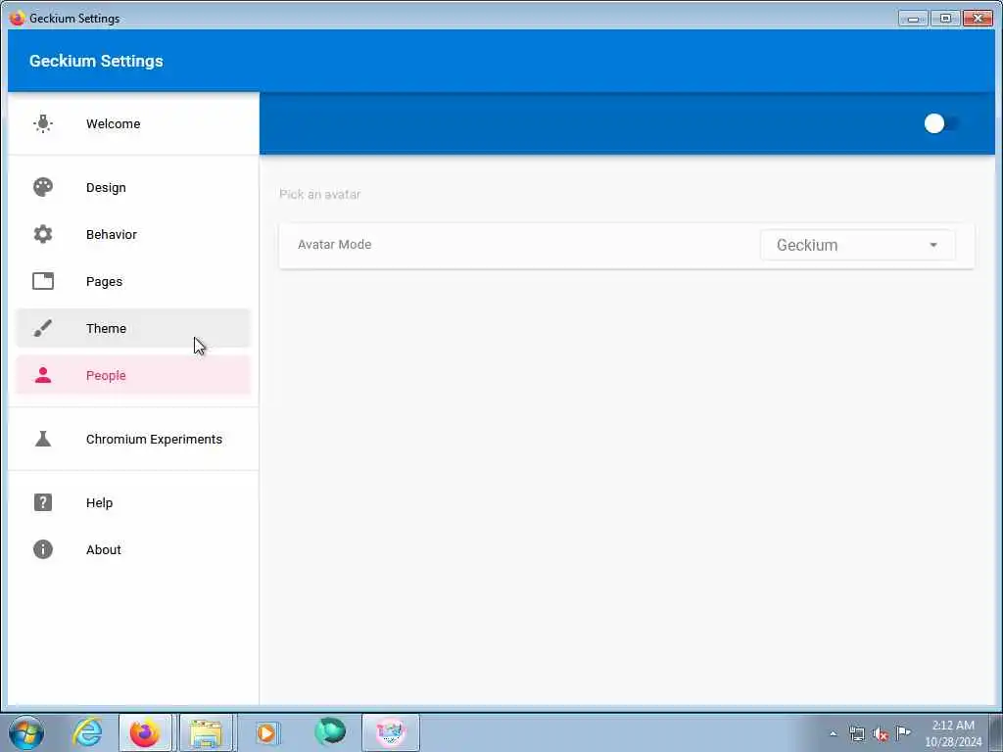
Task: Click the green globe taskbar icon
Action: [x=330, y=731]
